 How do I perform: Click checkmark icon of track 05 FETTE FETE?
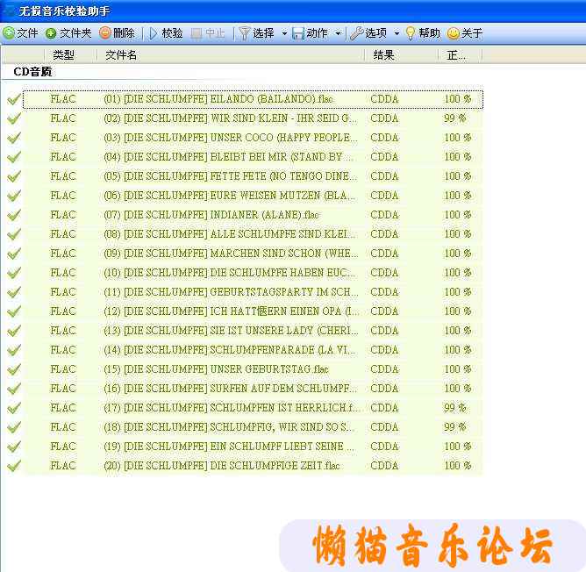point(14,176)
